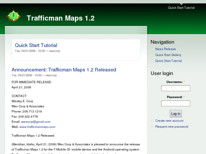This screenshot has height=154, width=206.
Task: Click the wescorp@gmail.com email link
Action: (36, 122)
